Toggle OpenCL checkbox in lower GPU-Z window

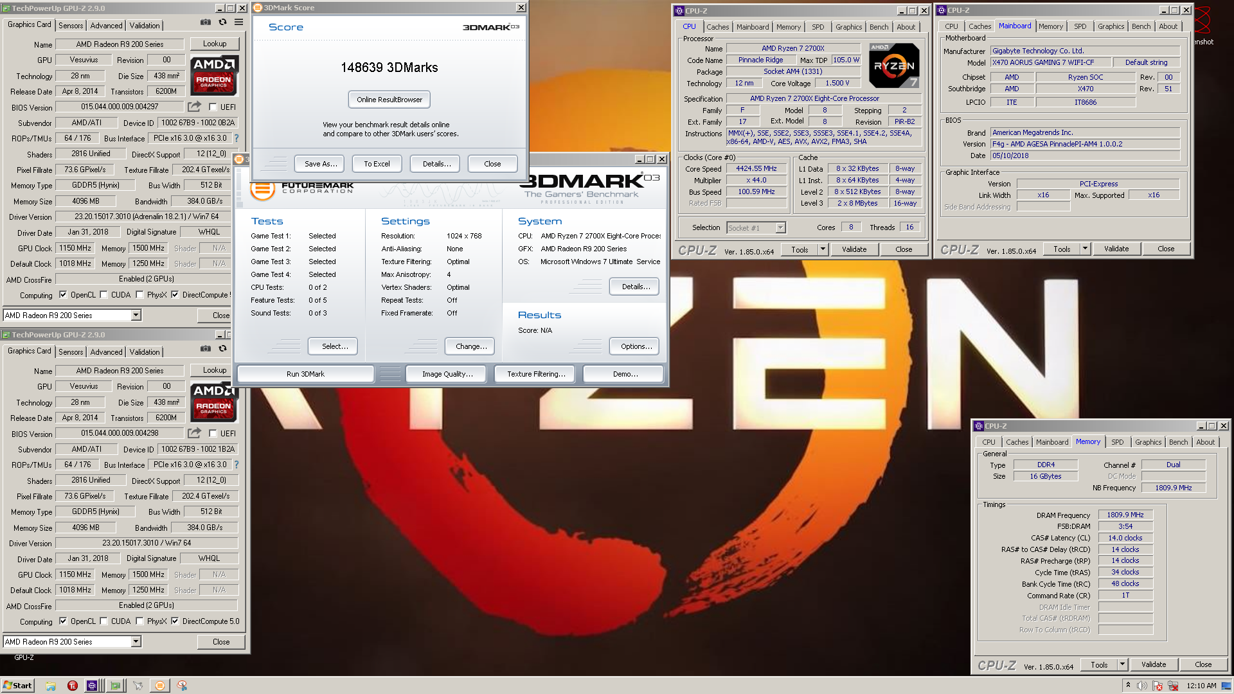tap(63, 621)
